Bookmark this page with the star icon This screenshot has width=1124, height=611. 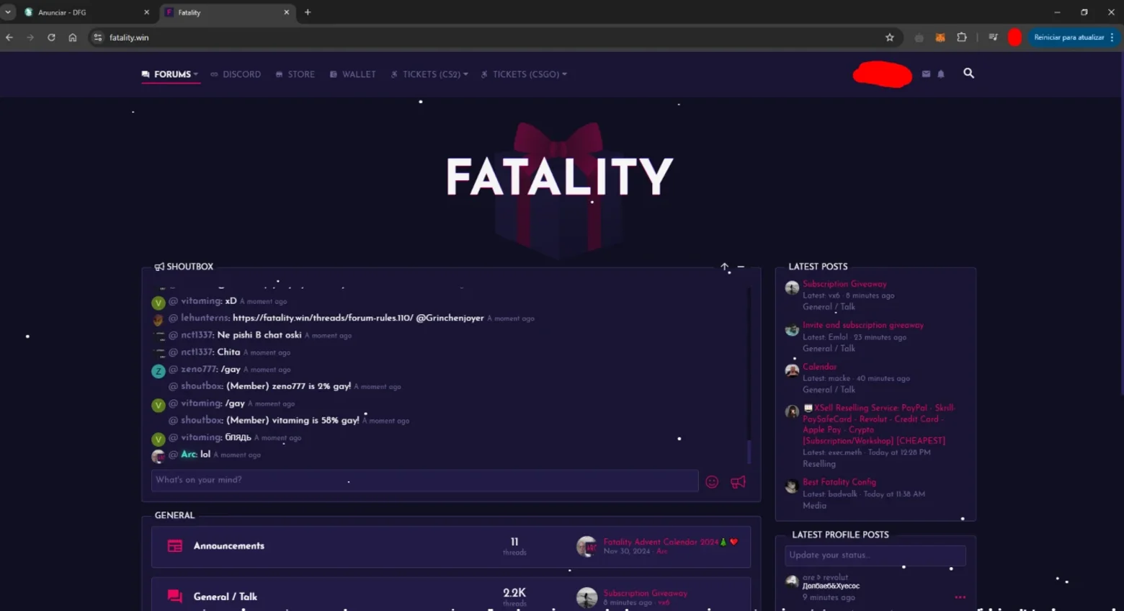[x=890, y=37]
